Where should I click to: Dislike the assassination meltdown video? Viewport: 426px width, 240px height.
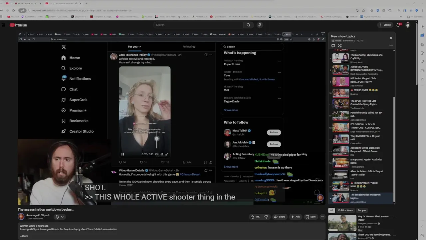[266, 217]
